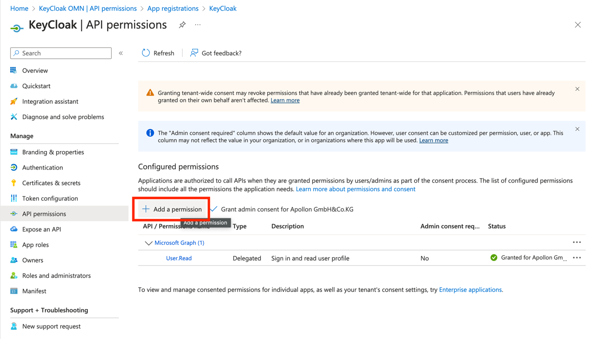The width and height of the screenshot is (592, 339).
Task: Open the User.Read row options menu
Action: tap(577, 258)
